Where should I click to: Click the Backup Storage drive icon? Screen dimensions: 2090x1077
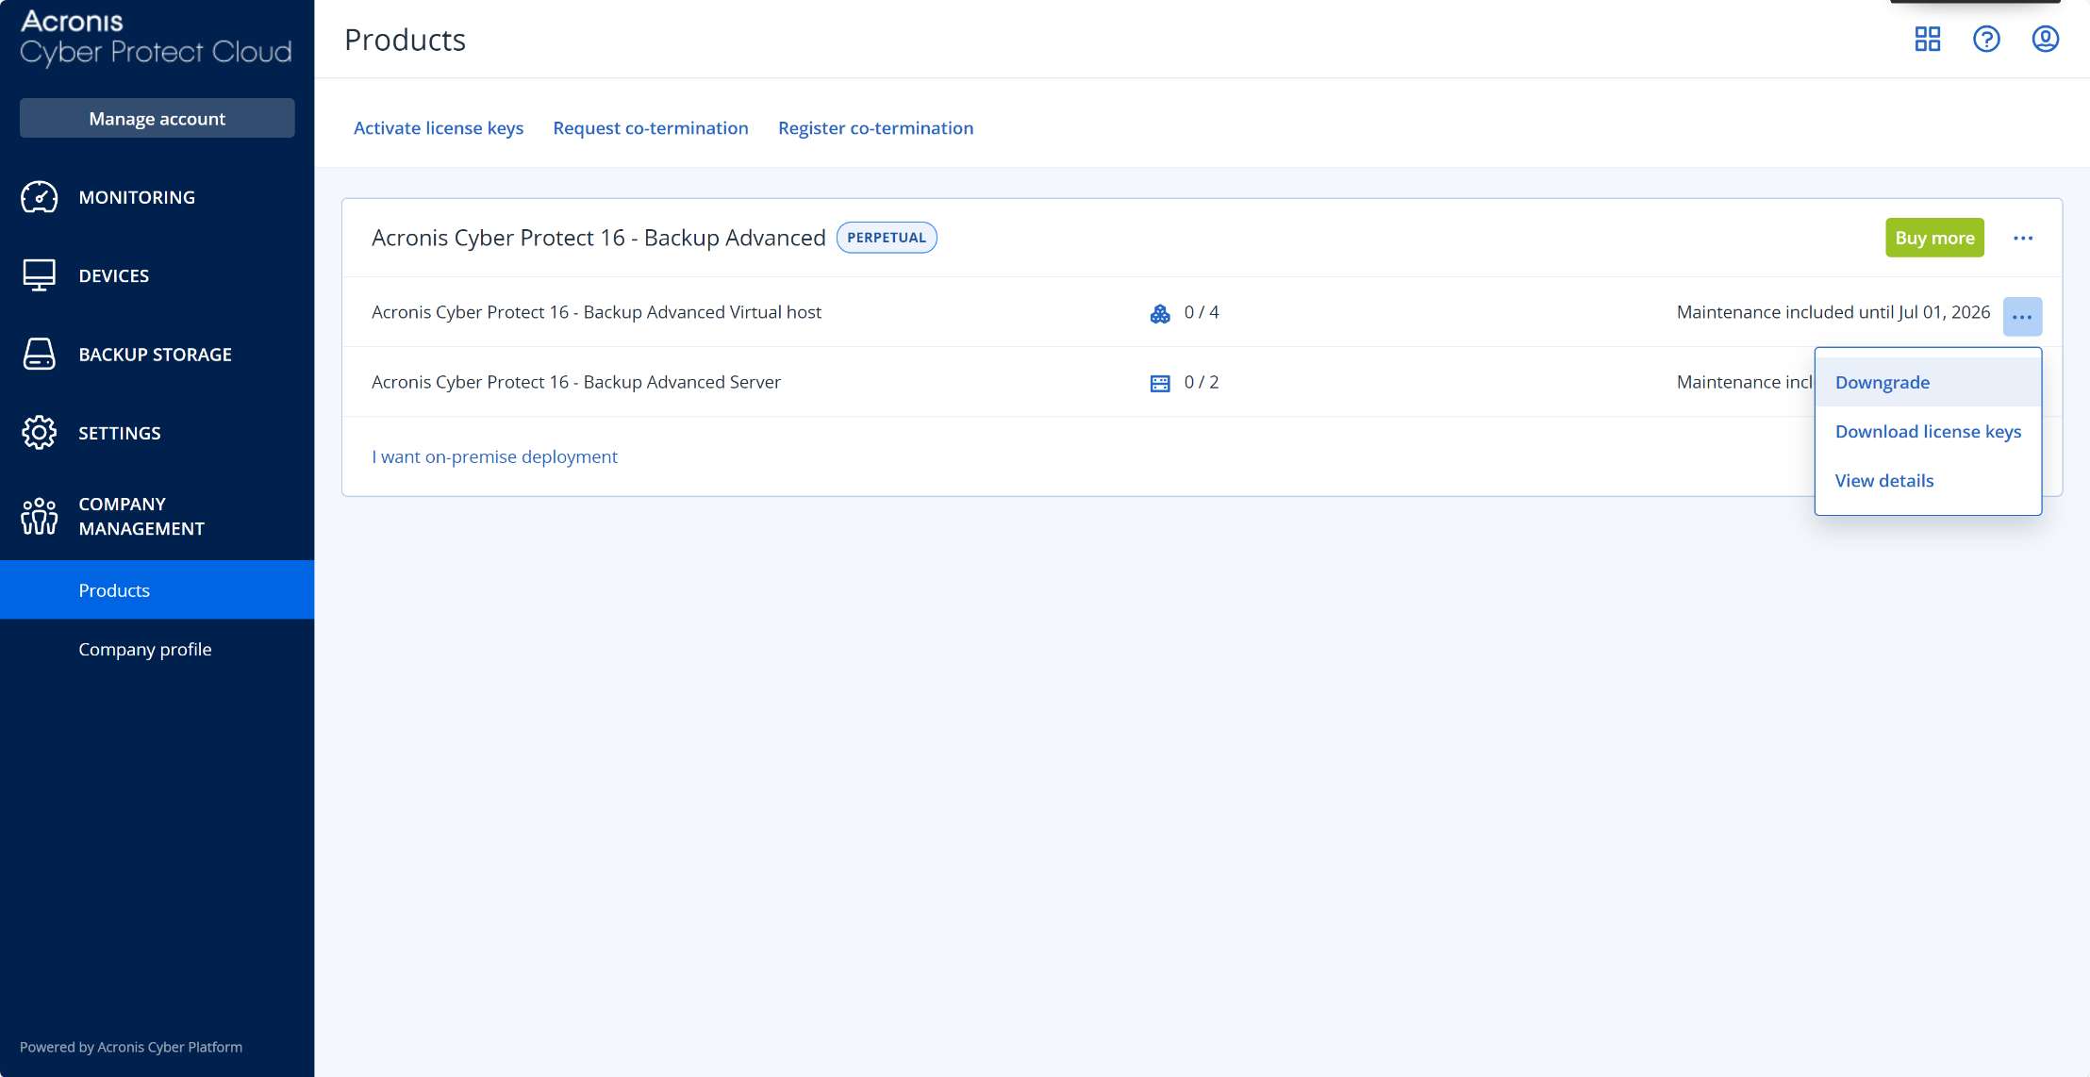pos(40,354)
